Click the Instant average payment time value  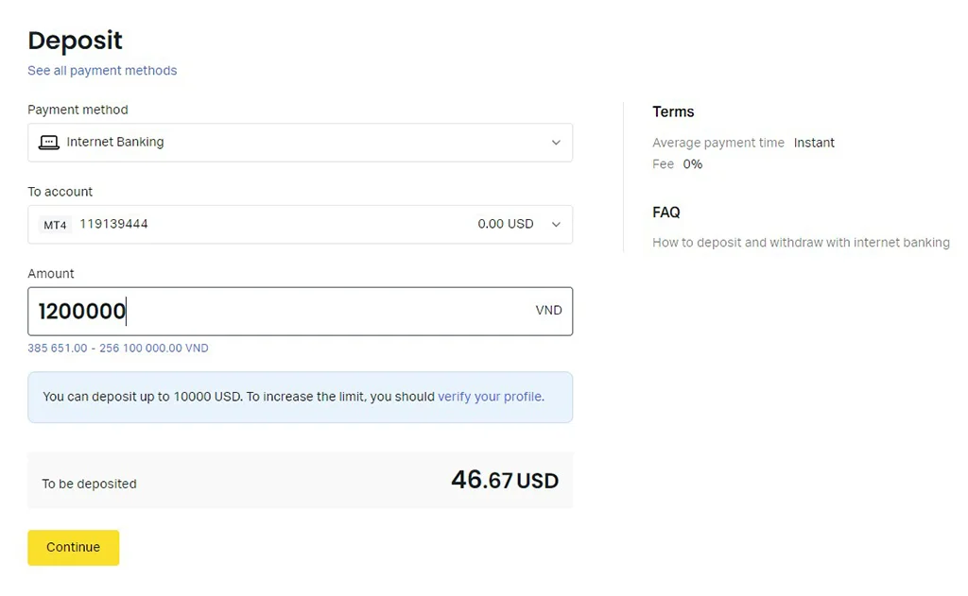tap(814, 143)
